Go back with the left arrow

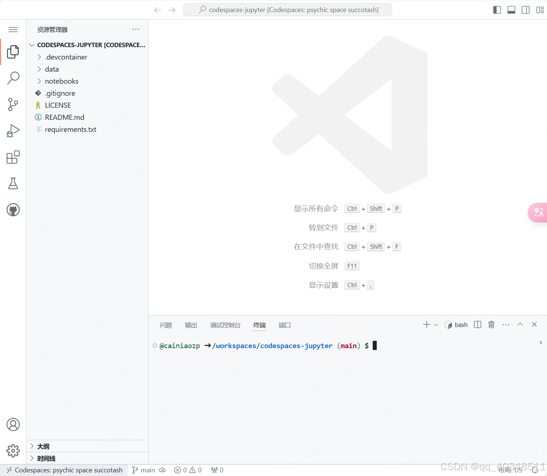tap(157, 10)
